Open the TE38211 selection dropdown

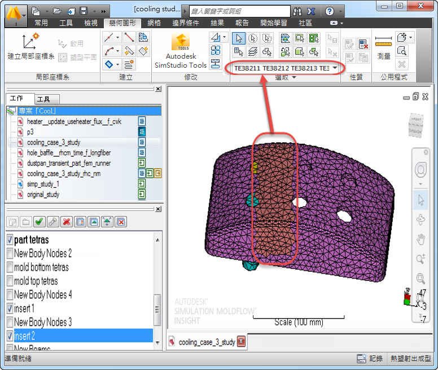click(x=335, y=68)
